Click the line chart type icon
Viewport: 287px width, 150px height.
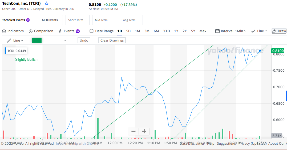[x=253, y=31]
